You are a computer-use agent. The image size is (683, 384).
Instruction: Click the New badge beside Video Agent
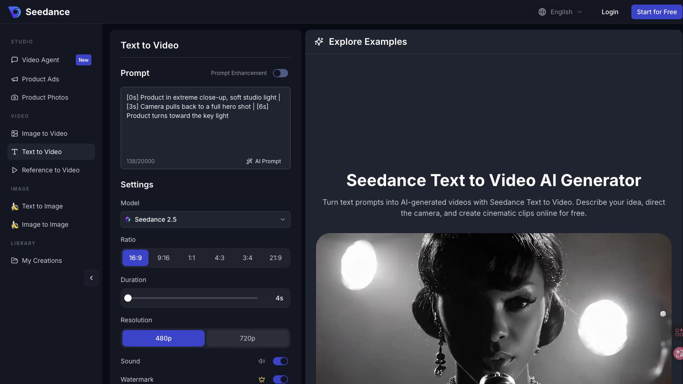click(84, 60)
